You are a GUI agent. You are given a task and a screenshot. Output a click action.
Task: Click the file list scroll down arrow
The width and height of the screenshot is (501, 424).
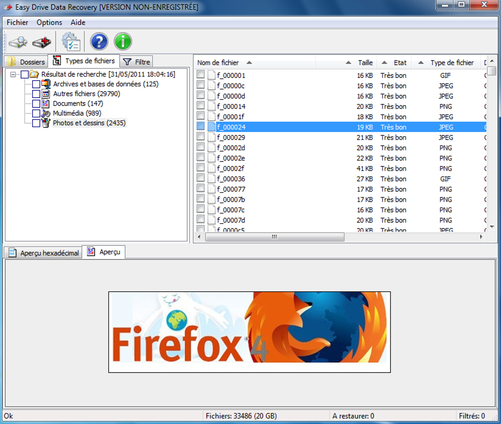point(492,227)
